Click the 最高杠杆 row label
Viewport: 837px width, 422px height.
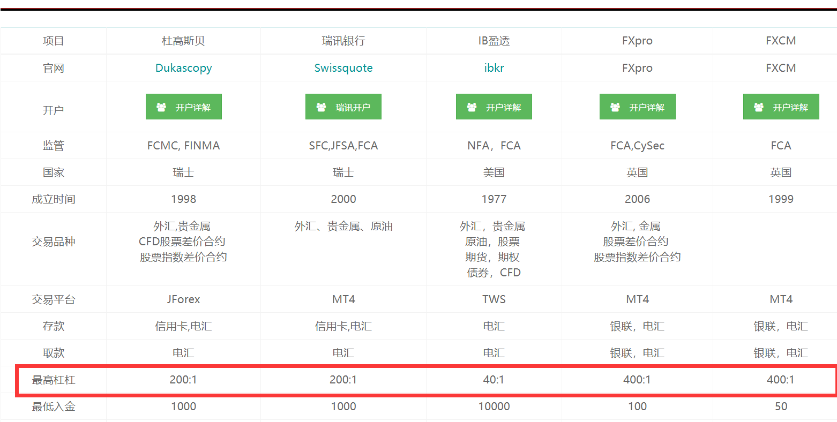(54, 380)
